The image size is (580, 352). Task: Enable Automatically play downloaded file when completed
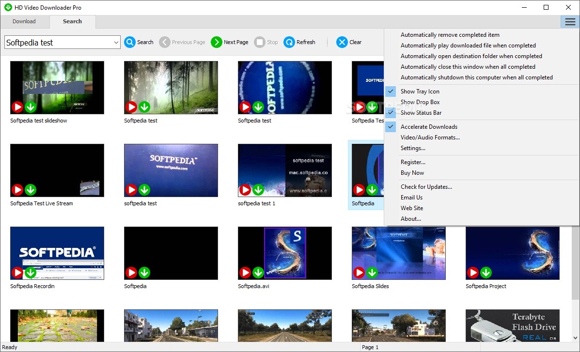(x=481, y=46)
